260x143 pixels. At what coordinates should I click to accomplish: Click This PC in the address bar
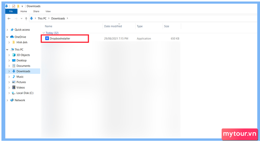(x=42, y=18)
